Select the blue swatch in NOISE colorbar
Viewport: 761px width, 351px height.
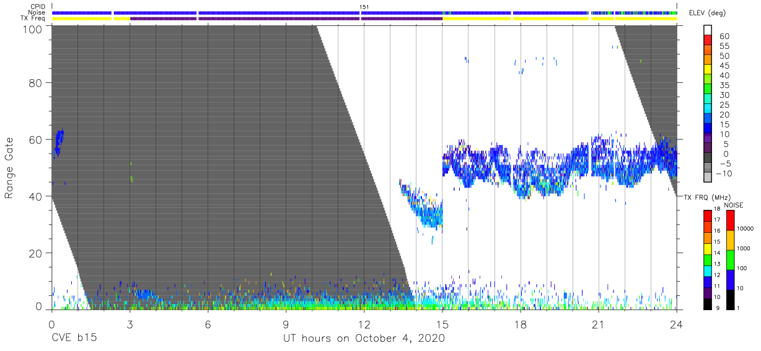click(730, 279)
